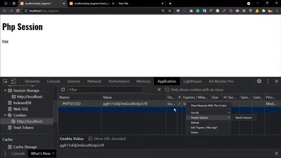Screen dimensions: 281x158
Task: Click the browser address bar URL
Action: coord(44,11)
